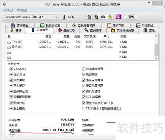Viewport: 165px width, 140px height.
Task: Open the 健康状态 tab
Action: tap(66, 30)
